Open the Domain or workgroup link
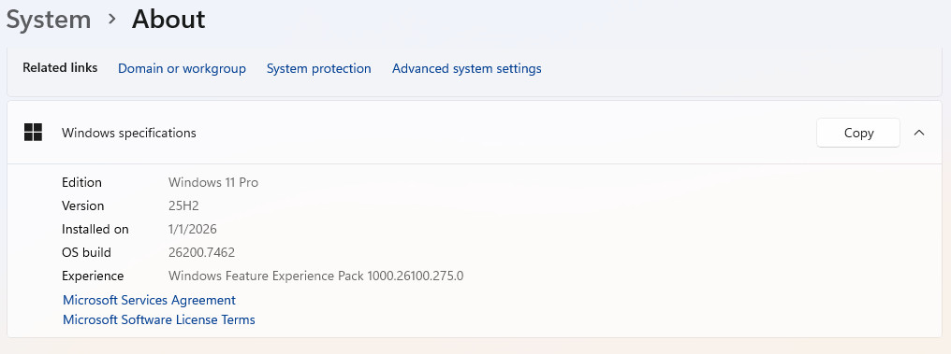Image resolution: width=951 pixels, height=354 pixels. [182, 68]
